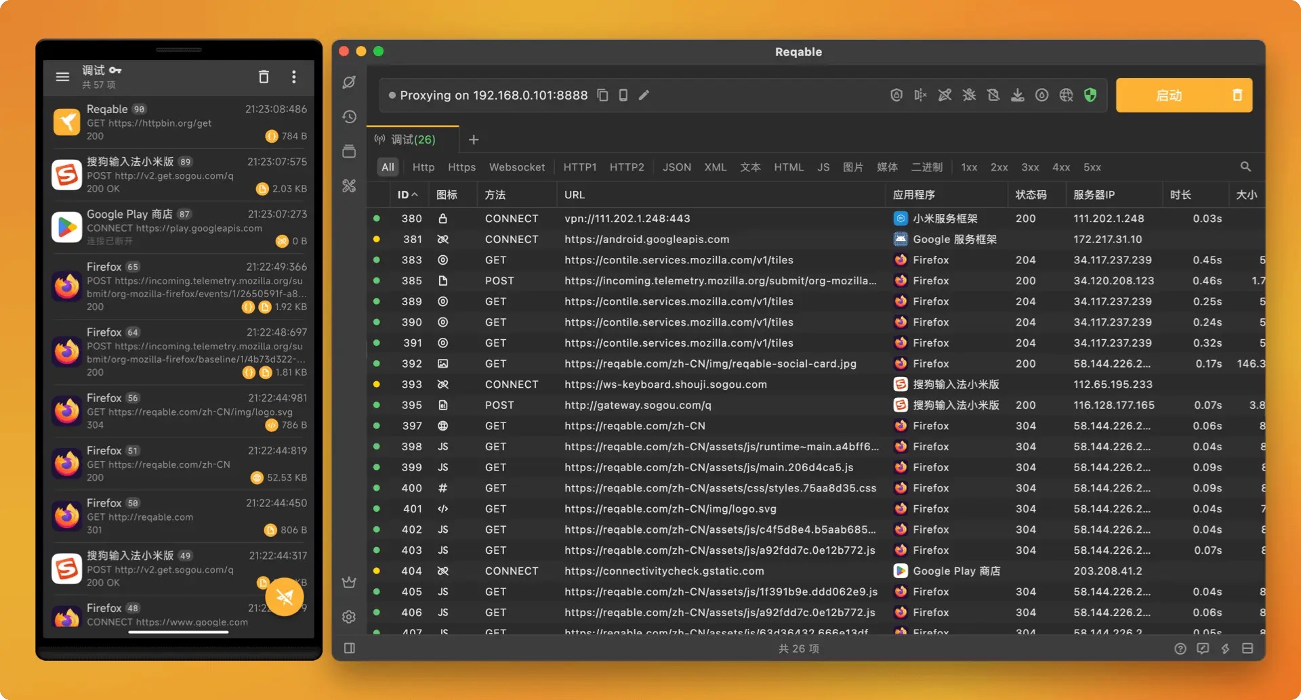Image resolution: width=1301 pixels, height=700 pixels.
Task: Open hamburger menu in phone app
Action: (62, 76)
